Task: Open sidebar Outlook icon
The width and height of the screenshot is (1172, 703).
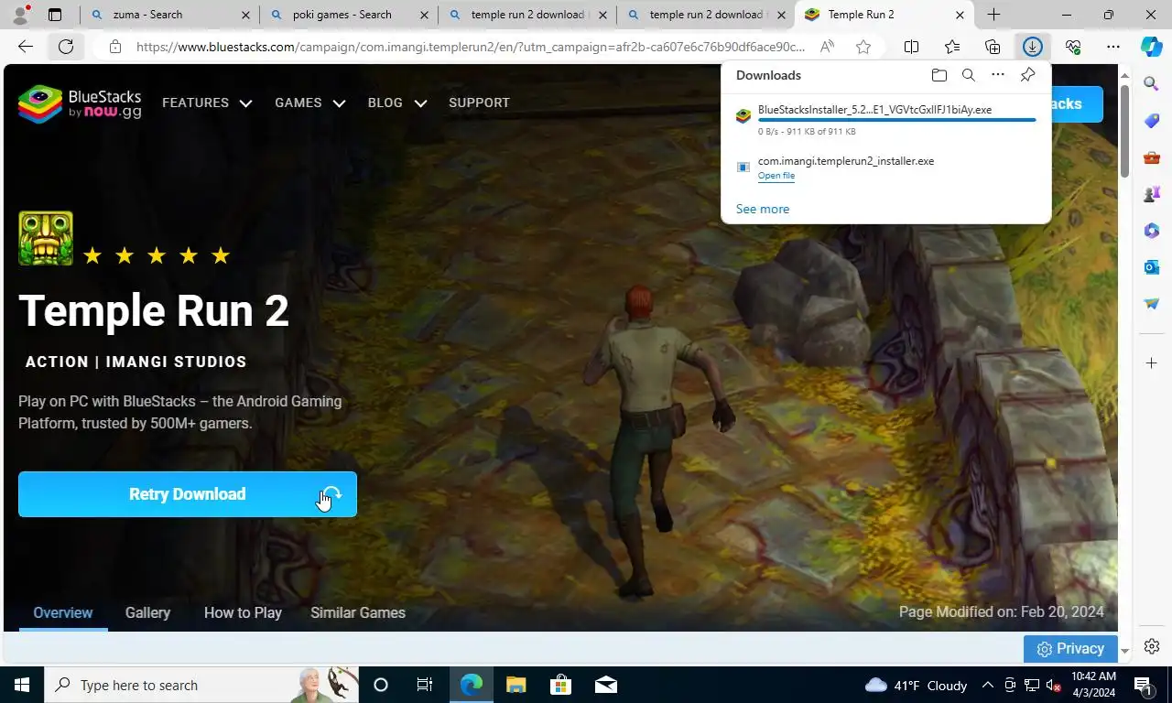Action: [x=1152, y=267]
